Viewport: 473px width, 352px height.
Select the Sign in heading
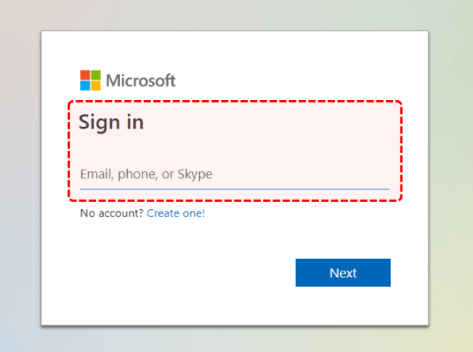coord(111,123)
